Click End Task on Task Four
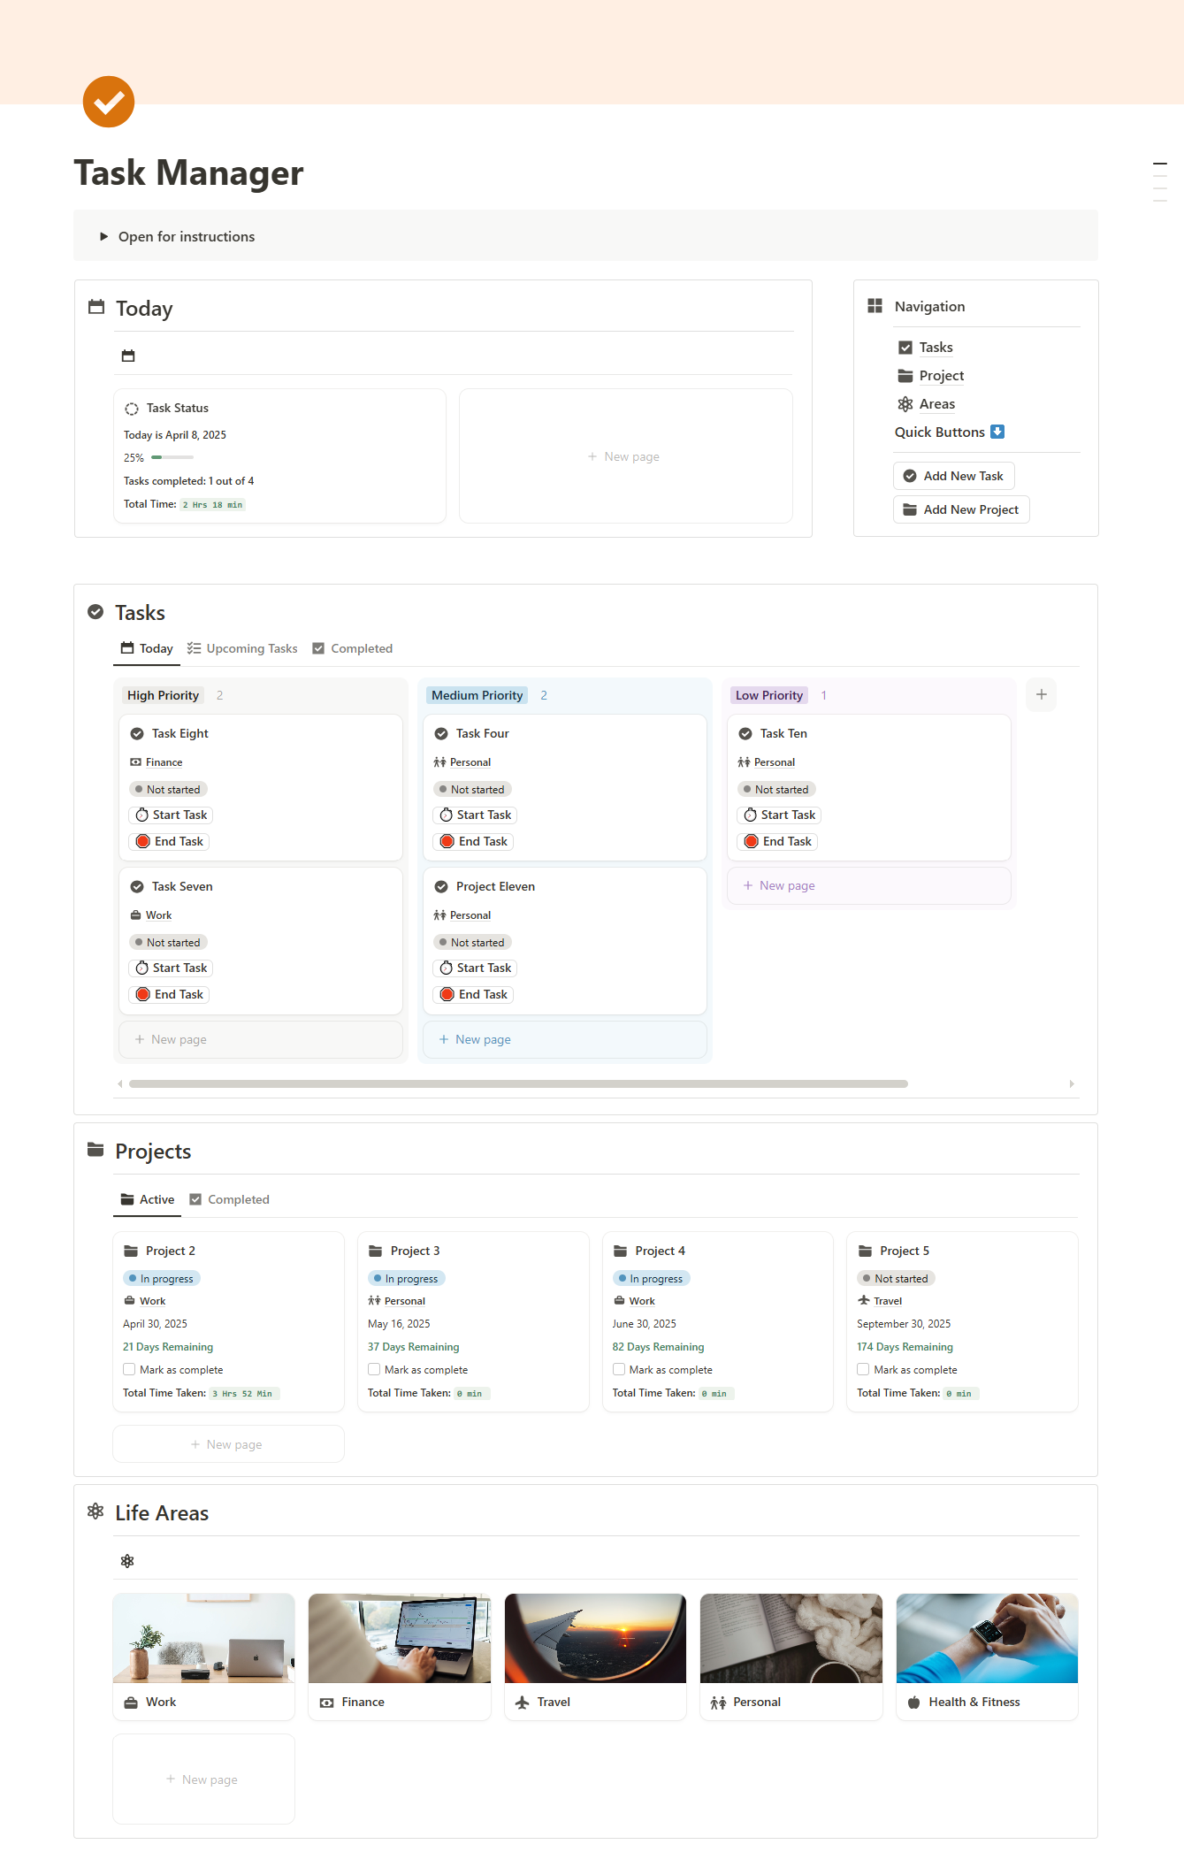This screenshot has width=1184, height=1875. point(474,841)
